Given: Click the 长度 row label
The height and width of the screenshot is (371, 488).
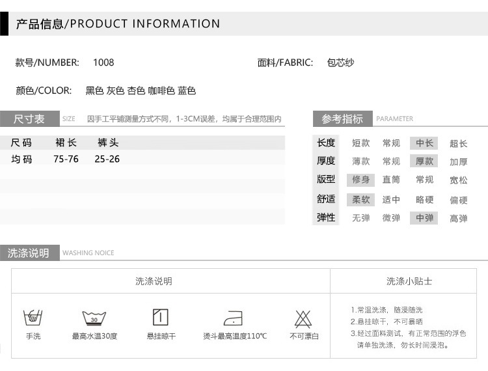Looking at the screenshot, I should 326,143.
